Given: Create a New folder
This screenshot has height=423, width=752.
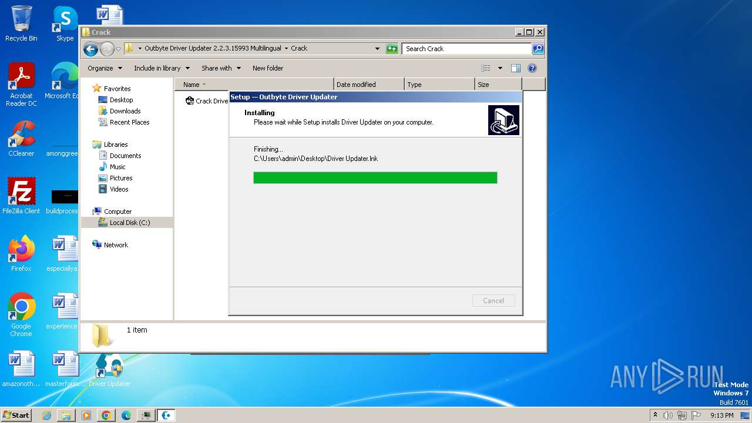Looking at the screenshot, I should point(268,68).
